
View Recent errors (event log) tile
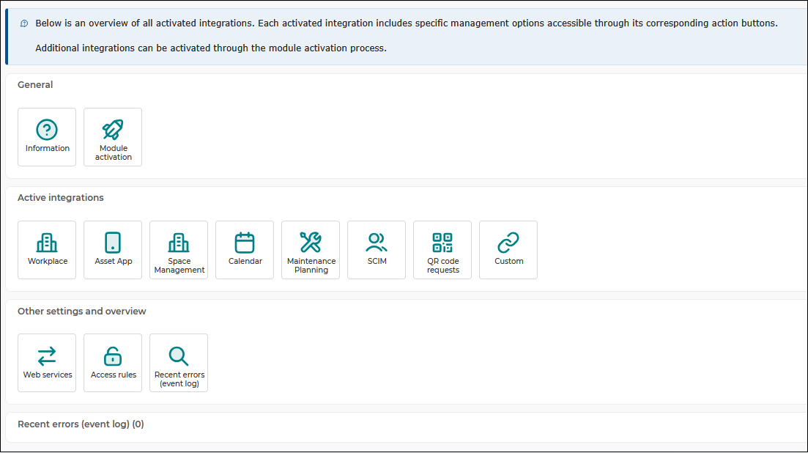(179, 363)
